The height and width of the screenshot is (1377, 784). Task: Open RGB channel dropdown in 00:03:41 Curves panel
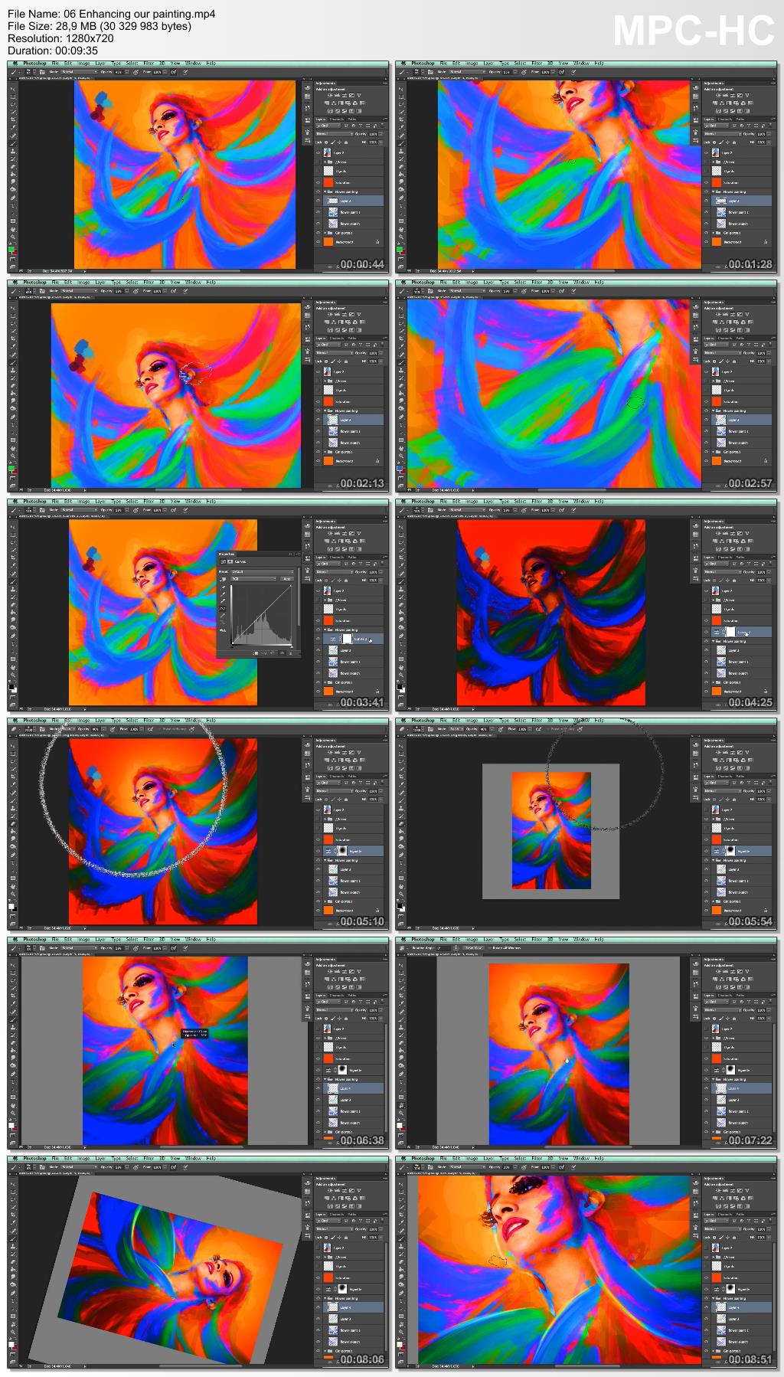253,579
